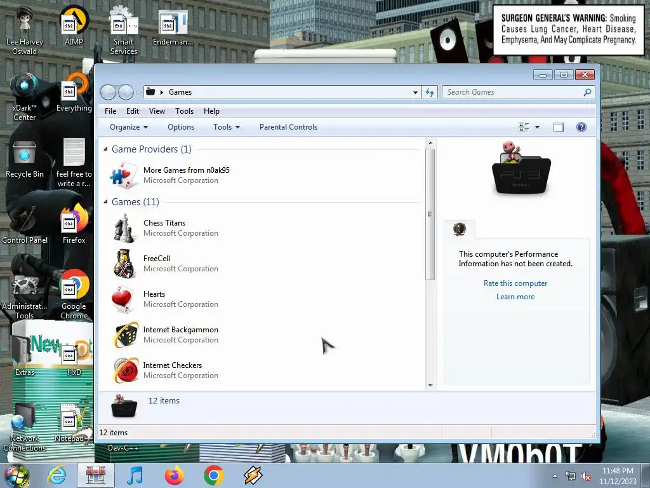Open Firefox from the taskbar
This screenshot has width=650, height=488.
[x=174, y=475]
